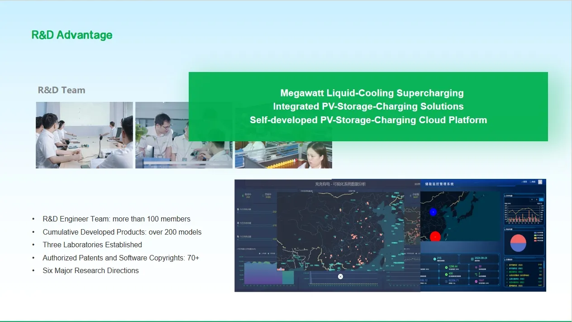
Task: Click the red circle marker on the map
Action: 435,236
